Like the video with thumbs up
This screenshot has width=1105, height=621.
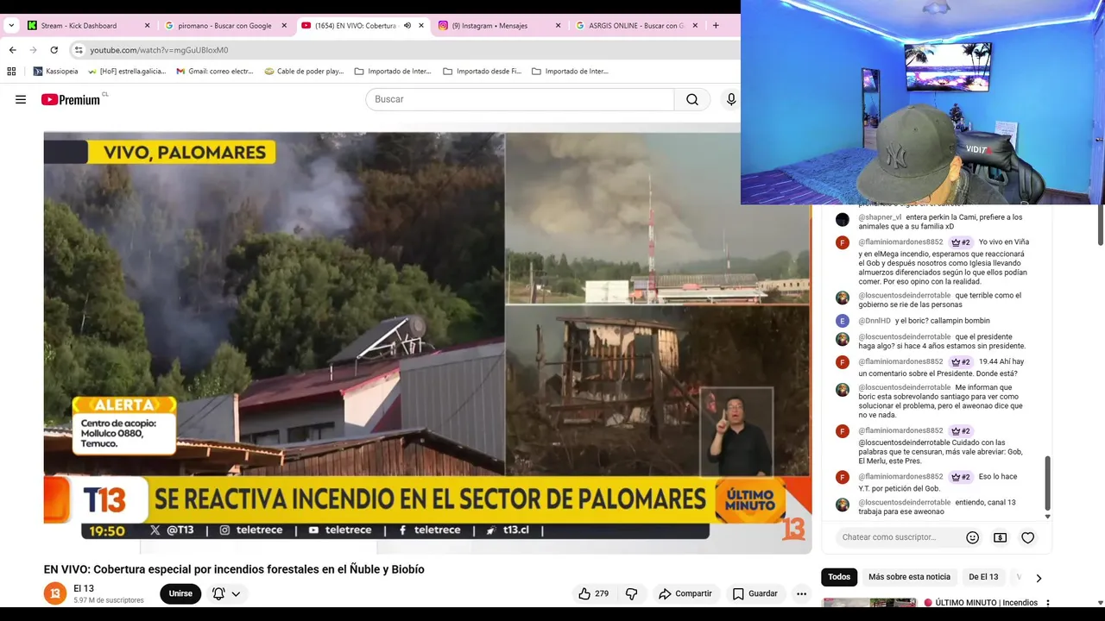click(593, 593)
